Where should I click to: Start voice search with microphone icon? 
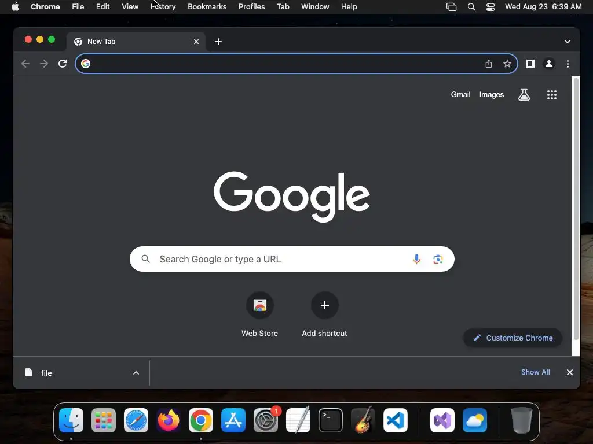(416, 259)
